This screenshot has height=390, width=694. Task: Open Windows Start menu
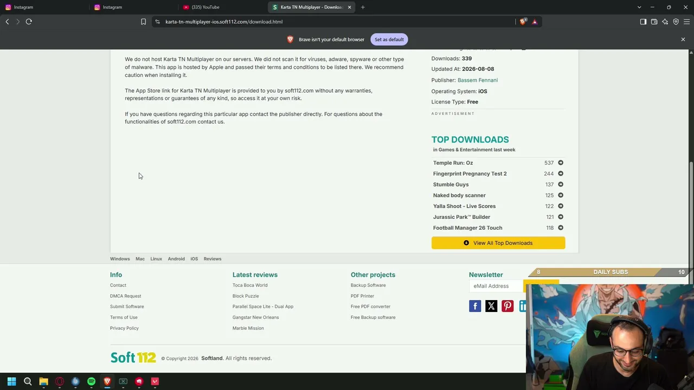11,381
